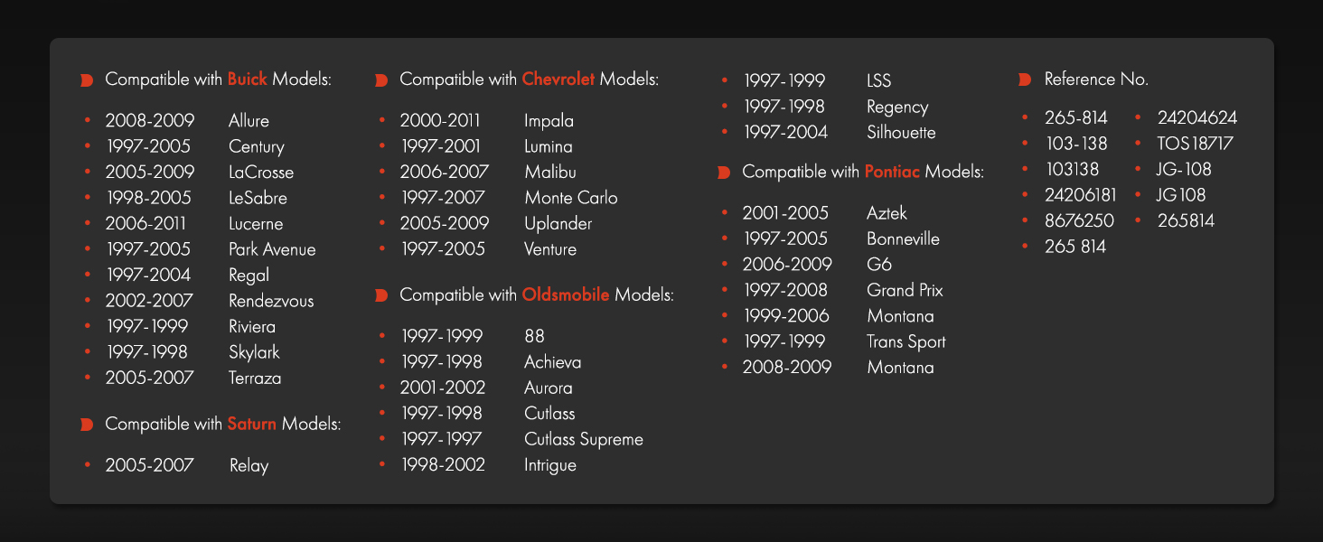Select reference number TOS18717

click(x=1195, y=144)
